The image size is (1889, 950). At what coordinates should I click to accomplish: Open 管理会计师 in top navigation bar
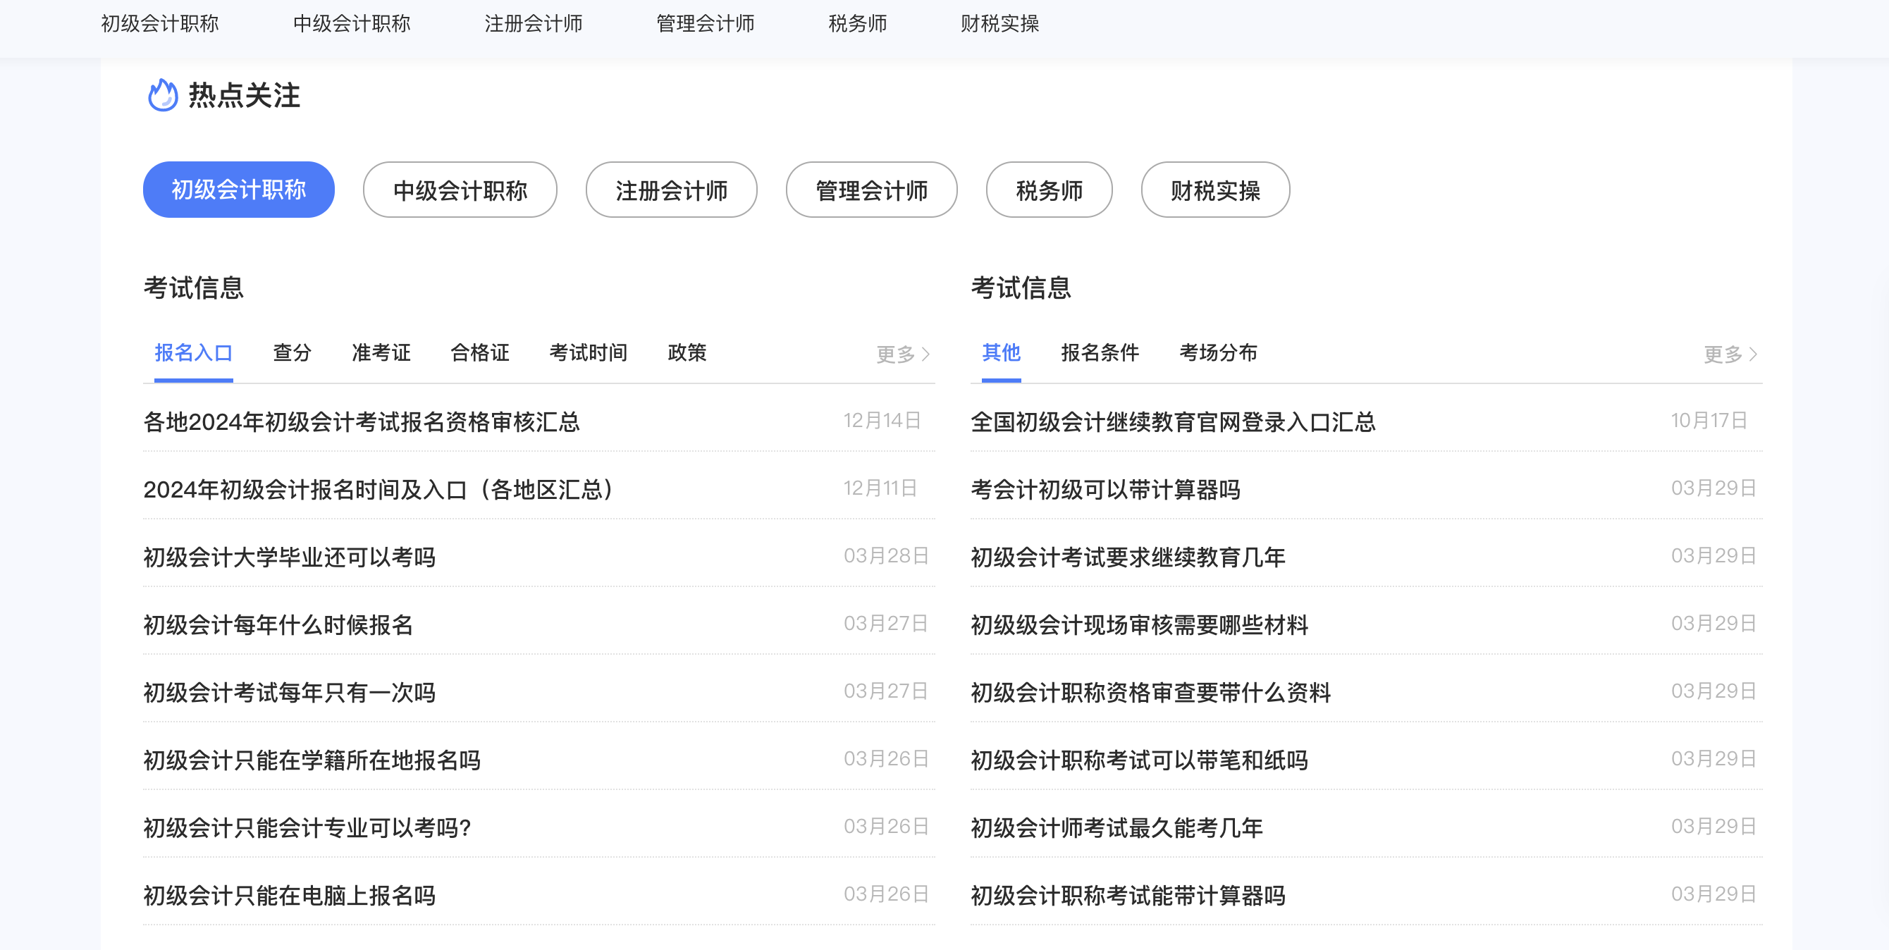click(706, 23)
